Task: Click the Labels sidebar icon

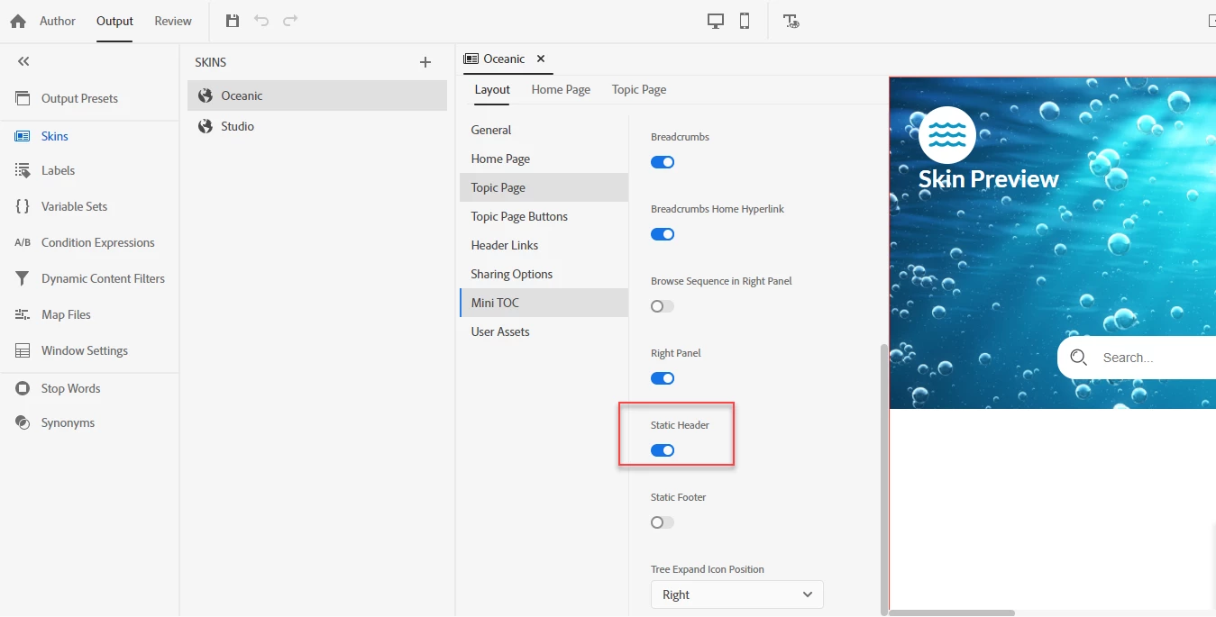Action: click(23, 170)
